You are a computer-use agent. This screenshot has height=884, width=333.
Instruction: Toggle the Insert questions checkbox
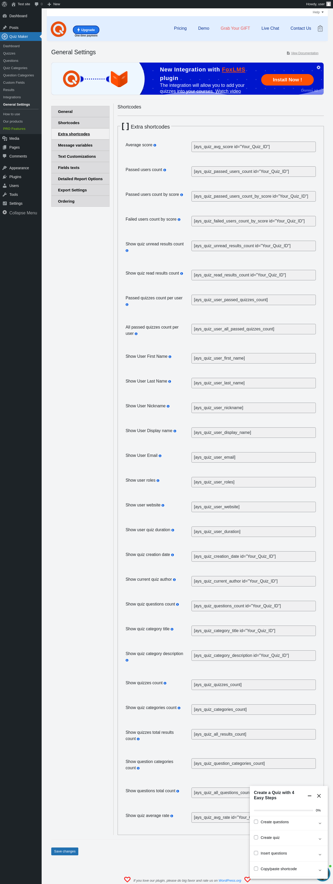coord(256,853)
